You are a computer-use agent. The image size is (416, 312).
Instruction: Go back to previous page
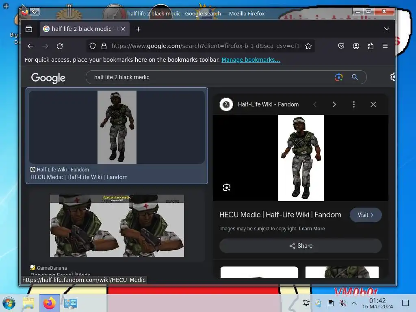[x=30, y=46]
